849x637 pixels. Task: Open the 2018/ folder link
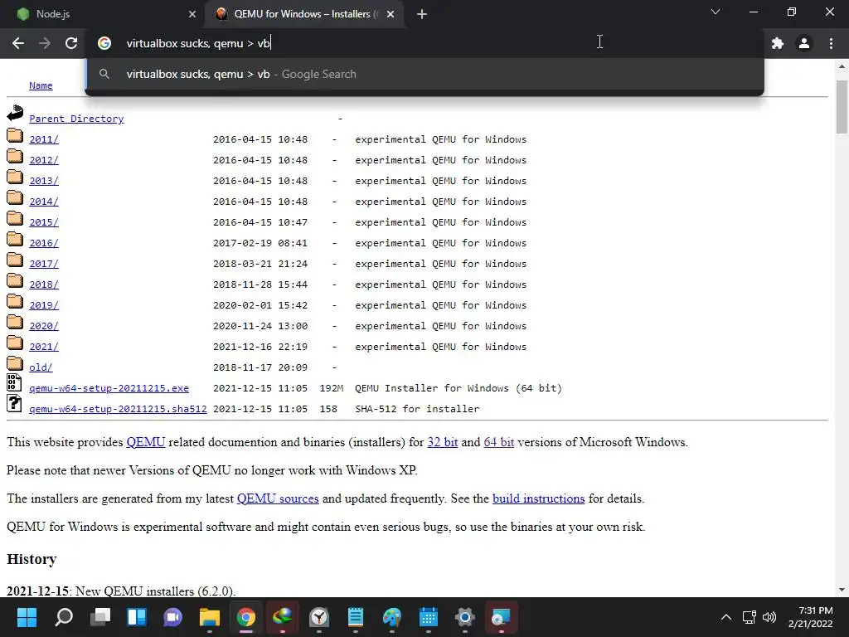[x=44, y=284]
